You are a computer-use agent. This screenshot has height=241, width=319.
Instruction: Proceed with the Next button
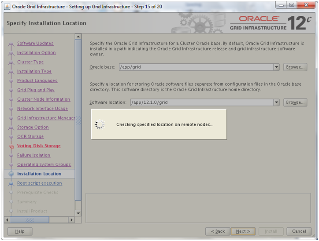point(243,231)
